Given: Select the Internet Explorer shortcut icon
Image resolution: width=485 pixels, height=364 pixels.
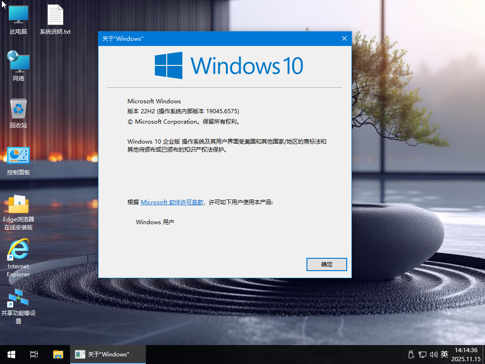Looking at the screenshot, I should coord(18,258).
